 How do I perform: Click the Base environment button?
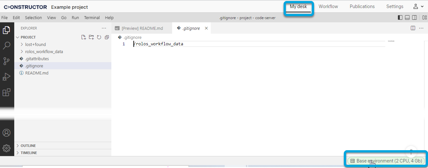(x=386, y=161)
